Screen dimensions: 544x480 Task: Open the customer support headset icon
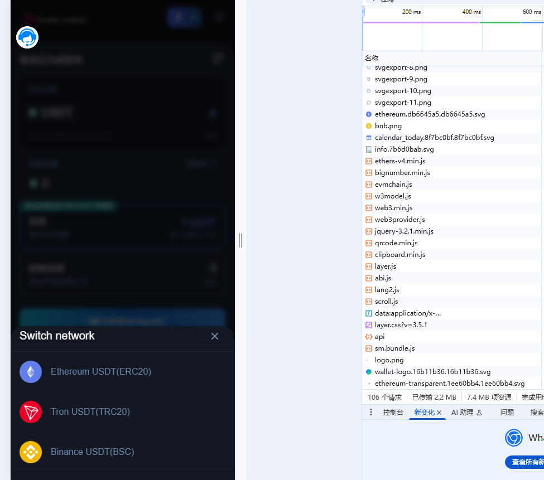coord(27,37)
